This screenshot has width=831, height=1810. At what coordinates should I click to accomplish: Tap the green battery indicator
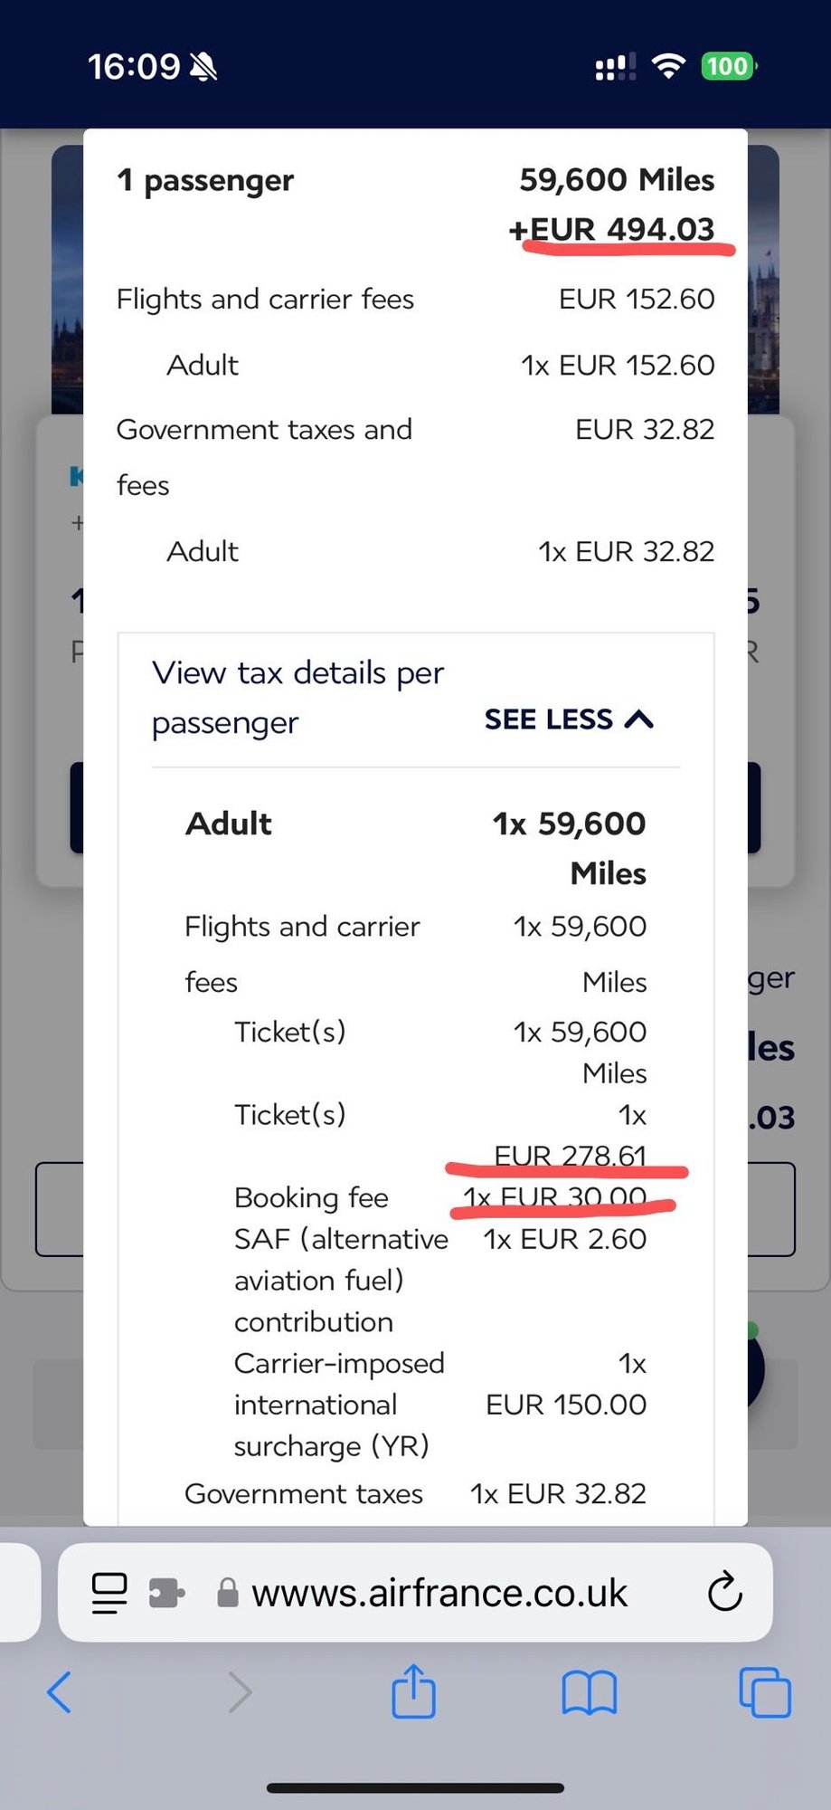tap(728, 66)
